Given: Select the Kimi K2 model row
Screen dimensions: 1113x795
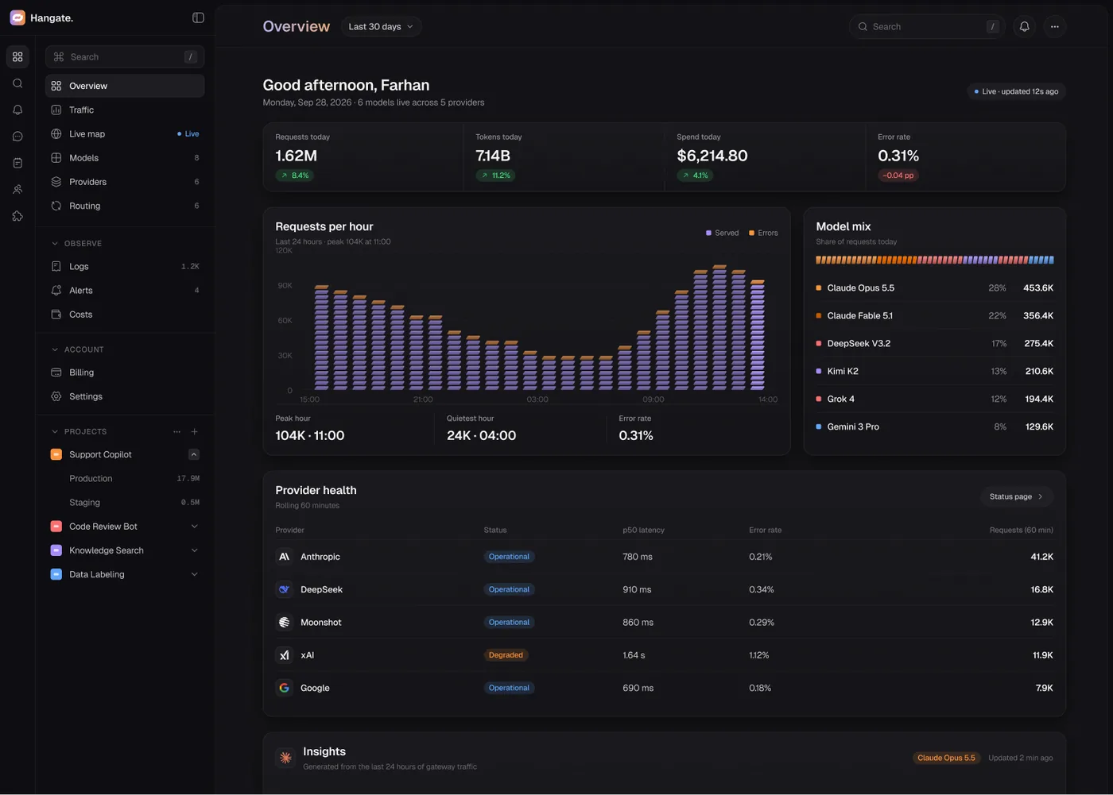Looking at the screenshot, I should [935, 372].
